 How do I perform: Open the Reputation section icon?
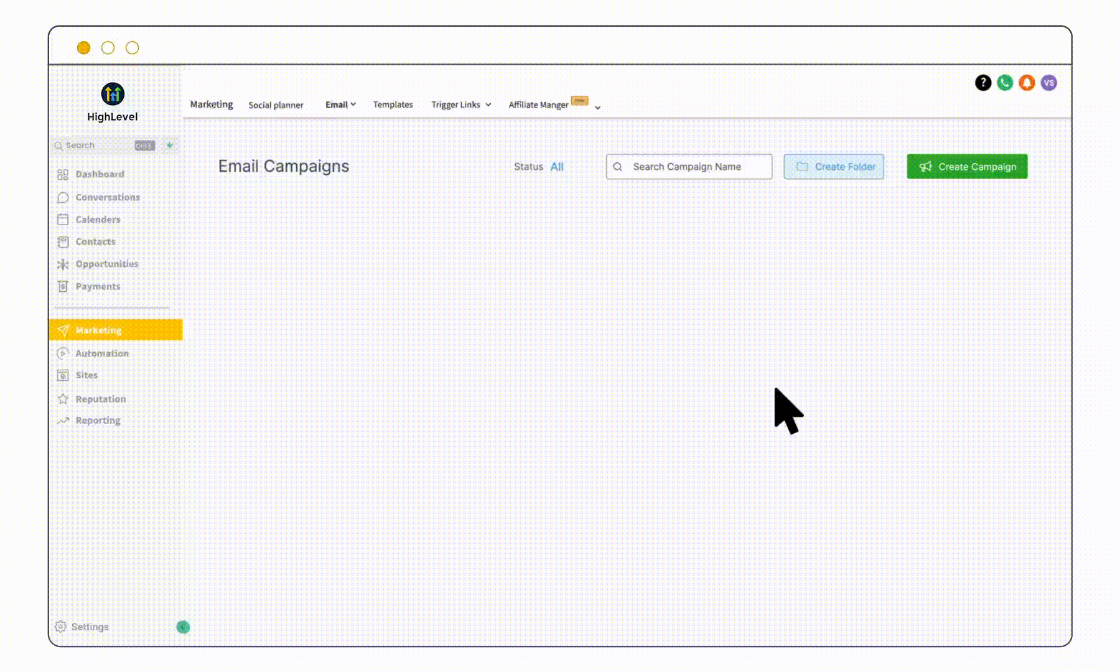(x=63, y=398)
